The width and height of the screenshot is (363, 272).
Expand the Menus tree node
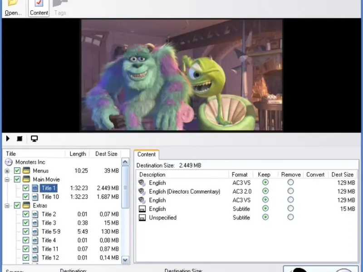[7, 171]
